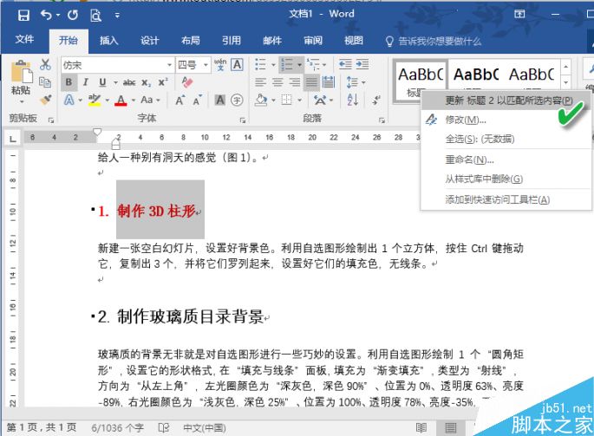Open the phonetic guide (wén) tool
This screenshot has width=594, height=436.
pos(220,65)
